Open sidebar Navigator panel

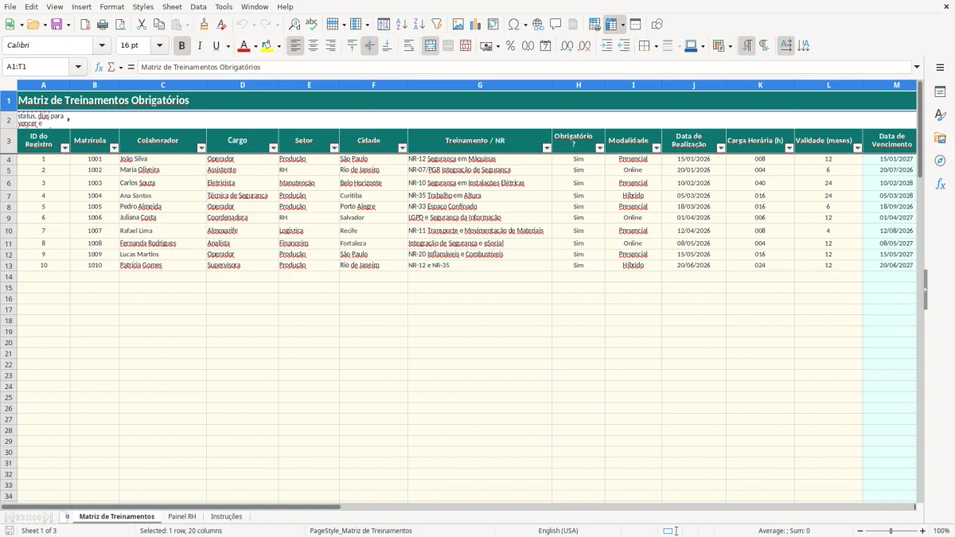tap(940, 161)
